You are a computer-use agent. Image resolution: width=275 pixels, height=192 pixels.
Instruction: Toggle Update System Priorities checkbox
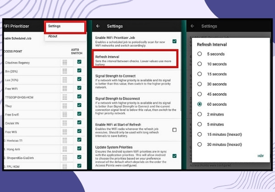tap(174, 156)
